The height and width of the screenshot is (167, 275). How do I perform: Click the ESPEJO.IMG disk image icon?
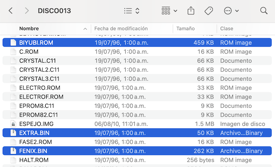(x=13, y=124)
